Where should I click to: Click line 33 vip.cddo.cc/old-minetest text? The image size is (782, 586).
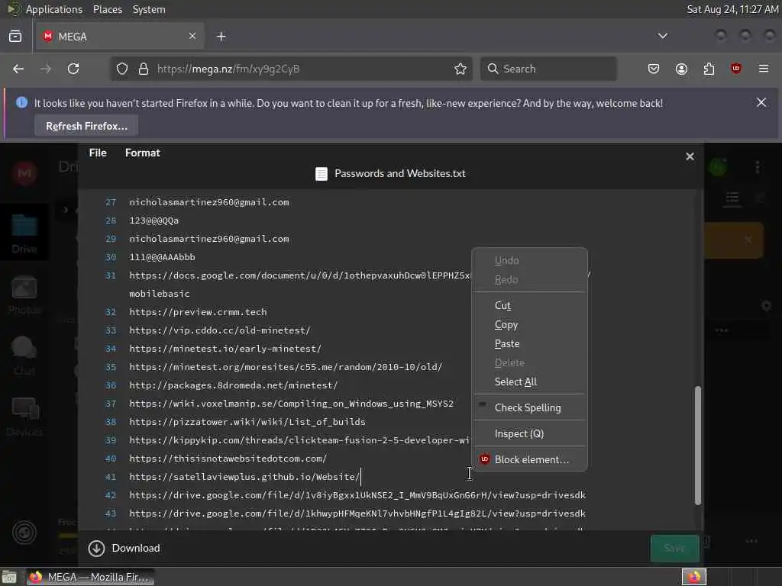pyautogui.click(x=220, y=330)
